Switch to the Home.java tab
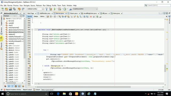171x96 pixels. coord(116,13)
